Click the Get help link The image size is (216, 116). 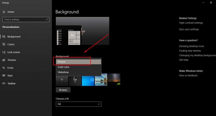pyautogui.click(x=184, y=60)
